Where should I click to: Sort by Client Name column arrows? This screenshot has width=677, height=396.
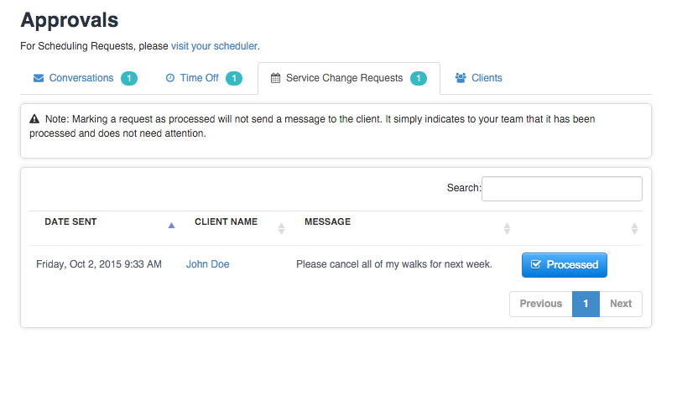(x=282, y=228)
